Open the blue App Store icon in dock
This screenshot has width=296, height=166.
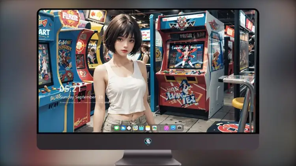pos(173,128)
